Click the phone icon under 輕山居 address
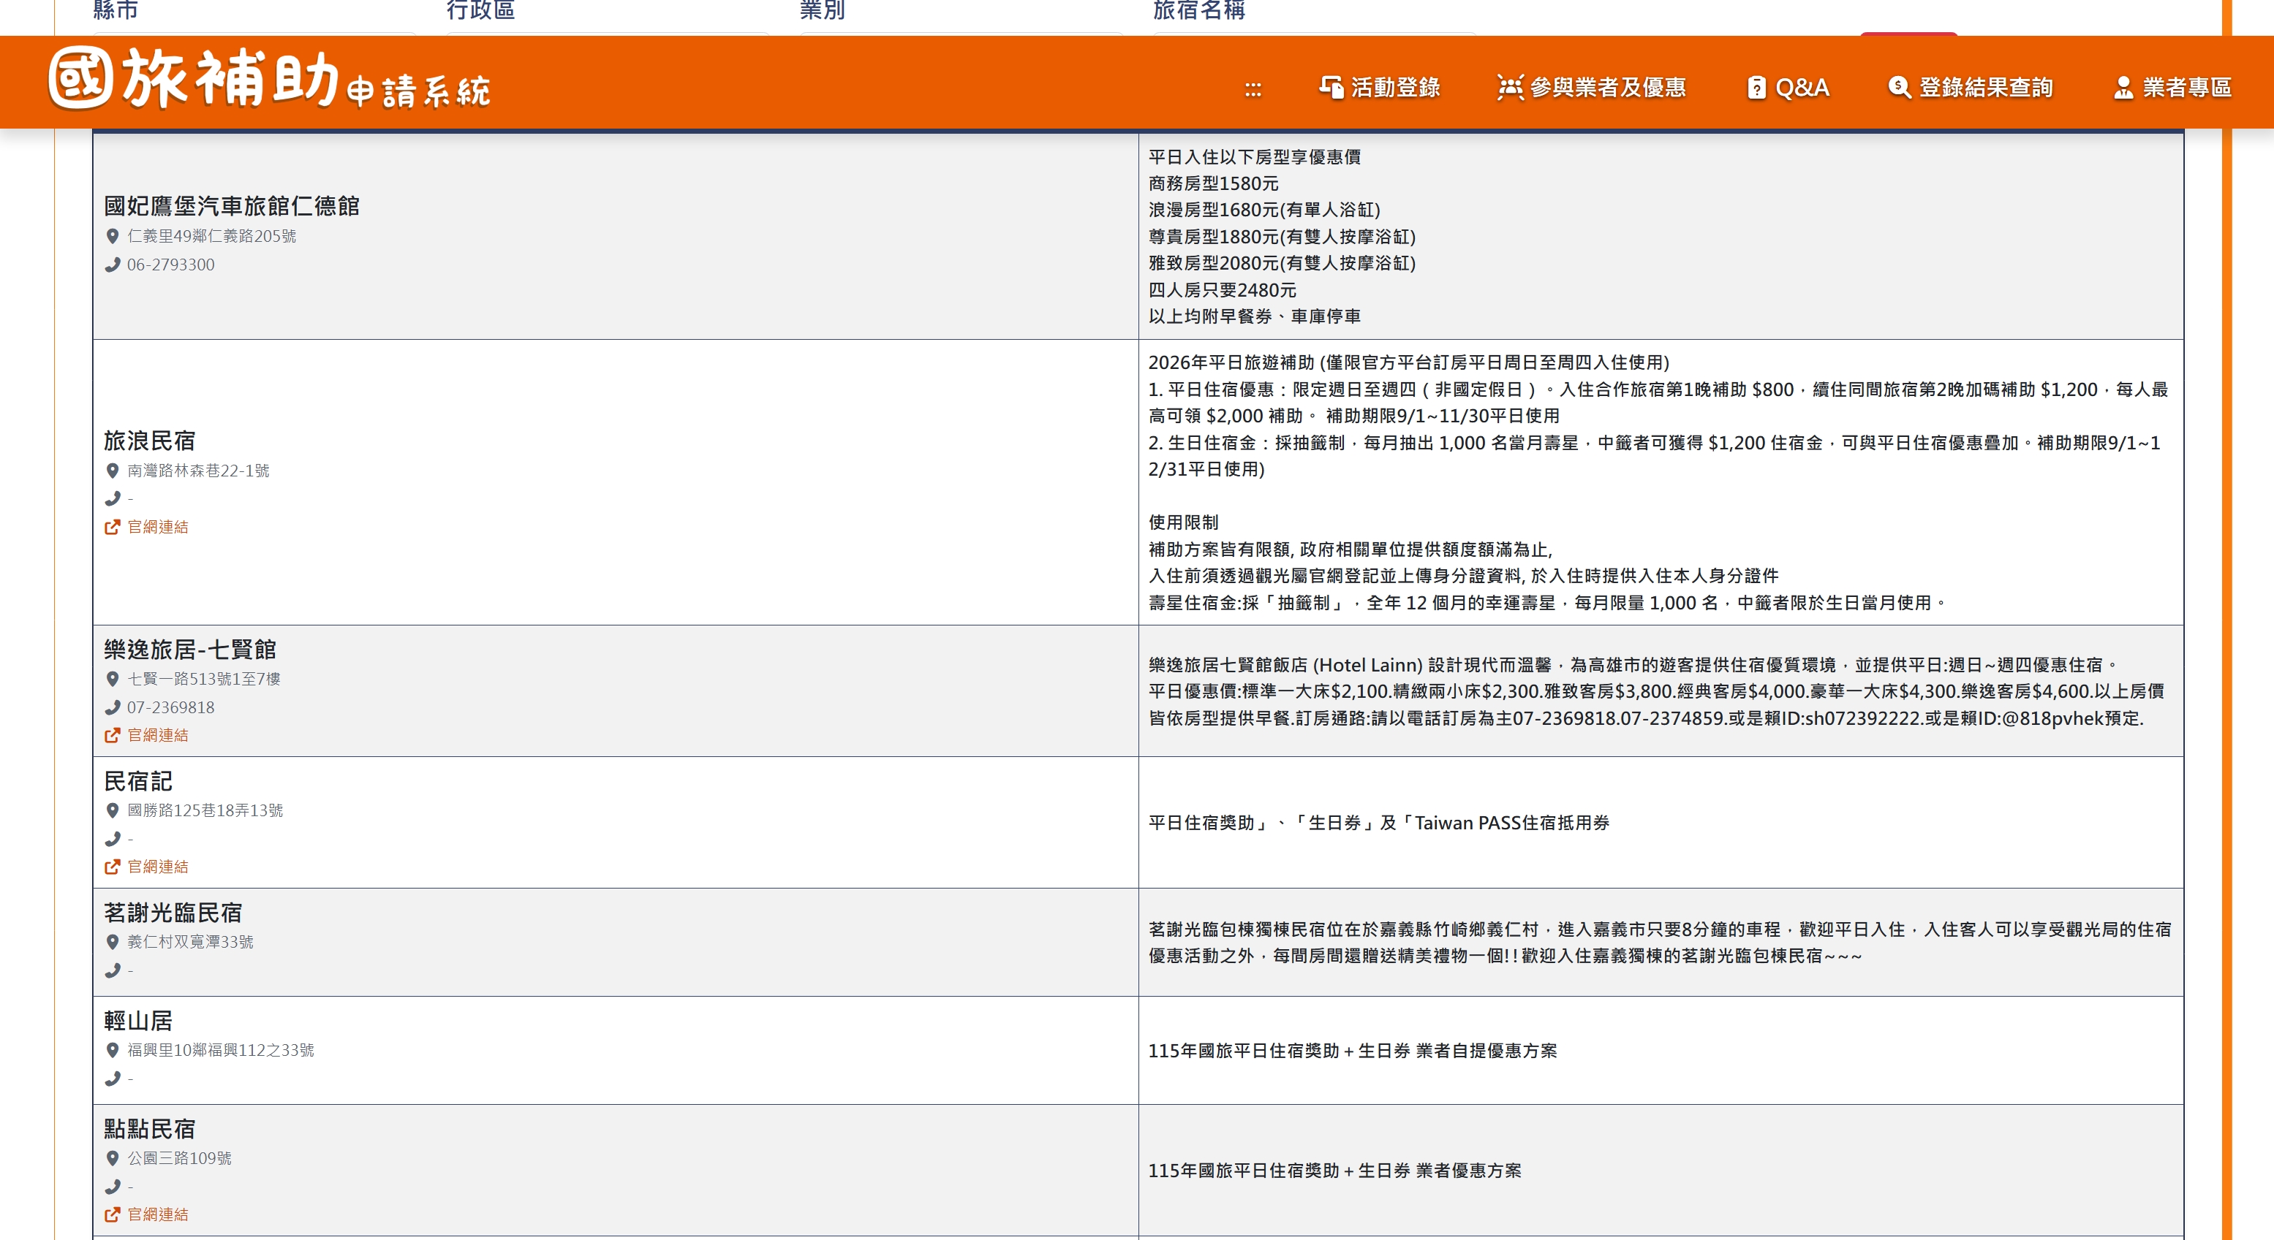The height and width of the screenshot is (1240, 2274). point(112,1078)
